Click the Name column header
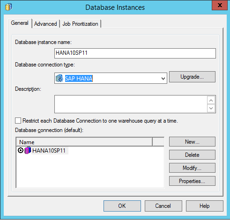This screenshot has height=220, width=230. pos(84,142)
